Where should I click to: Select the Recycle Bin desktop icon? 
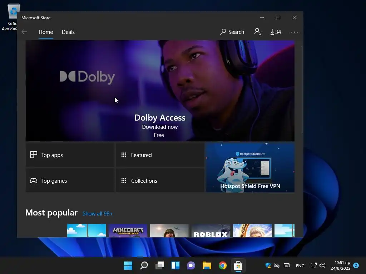pyautogui.click(x=10, y=17)
